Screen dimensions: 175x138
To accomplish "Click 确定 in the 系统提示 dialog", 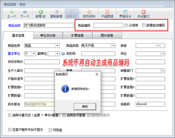I will (85, 106).
